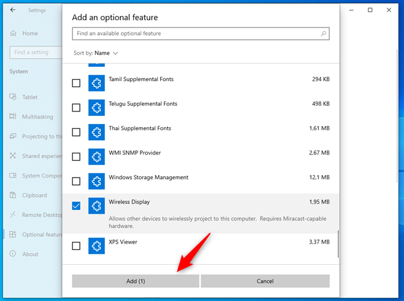Select the Wireless Display feature name
Viewport: 404px width, 301px height.
[x=129, y=202]
